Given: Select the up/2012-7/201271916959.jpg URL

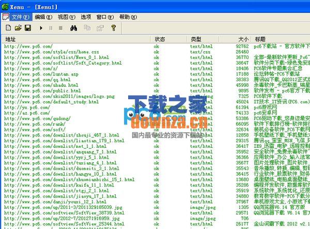Looking at the screenshot, I should pyautogui.click(x=62, y=218).
